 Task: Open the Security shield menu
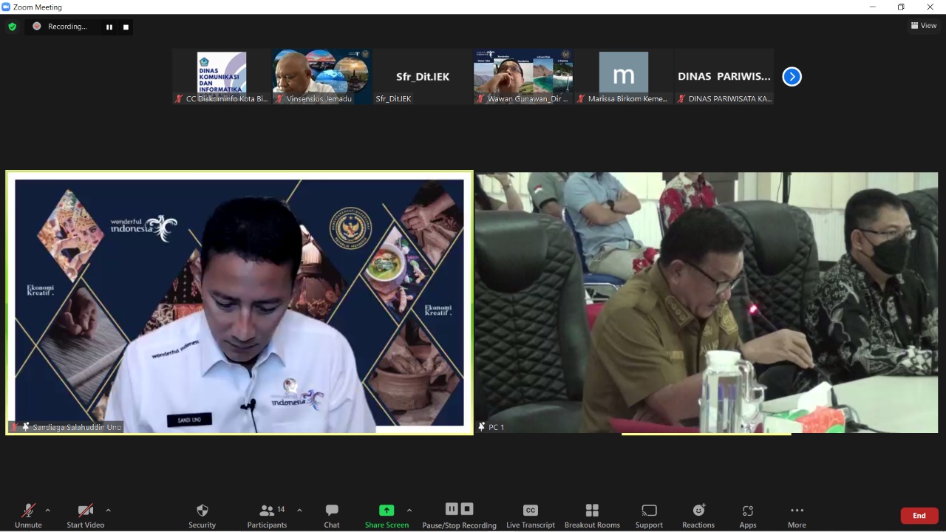pyautogui.click(x=202, y=515)
